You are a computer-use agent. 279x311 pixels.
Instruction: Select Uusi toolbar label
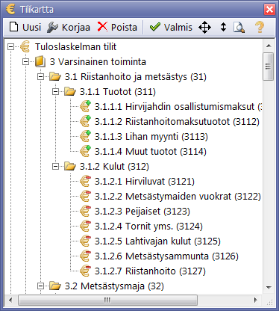tap(31, 27)
